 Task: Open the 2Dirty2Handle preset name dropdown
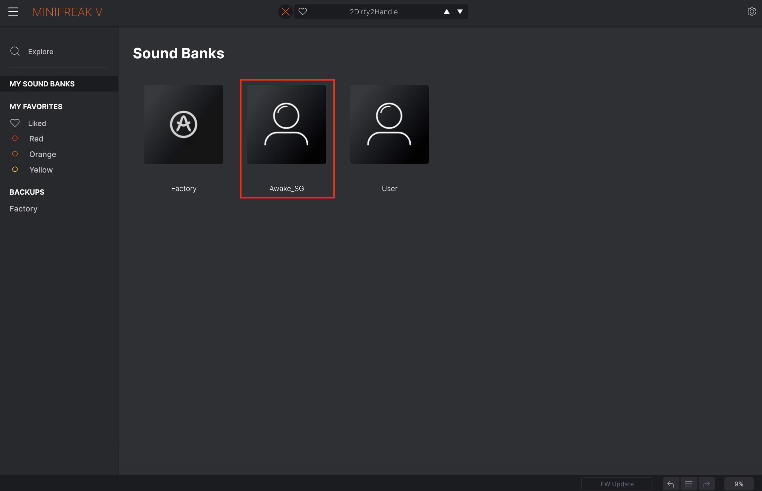[374, 11]
